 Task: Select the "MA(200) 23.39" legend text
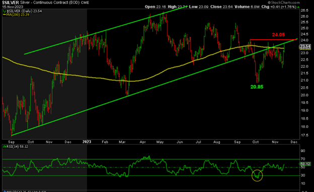tap(18, 15)
